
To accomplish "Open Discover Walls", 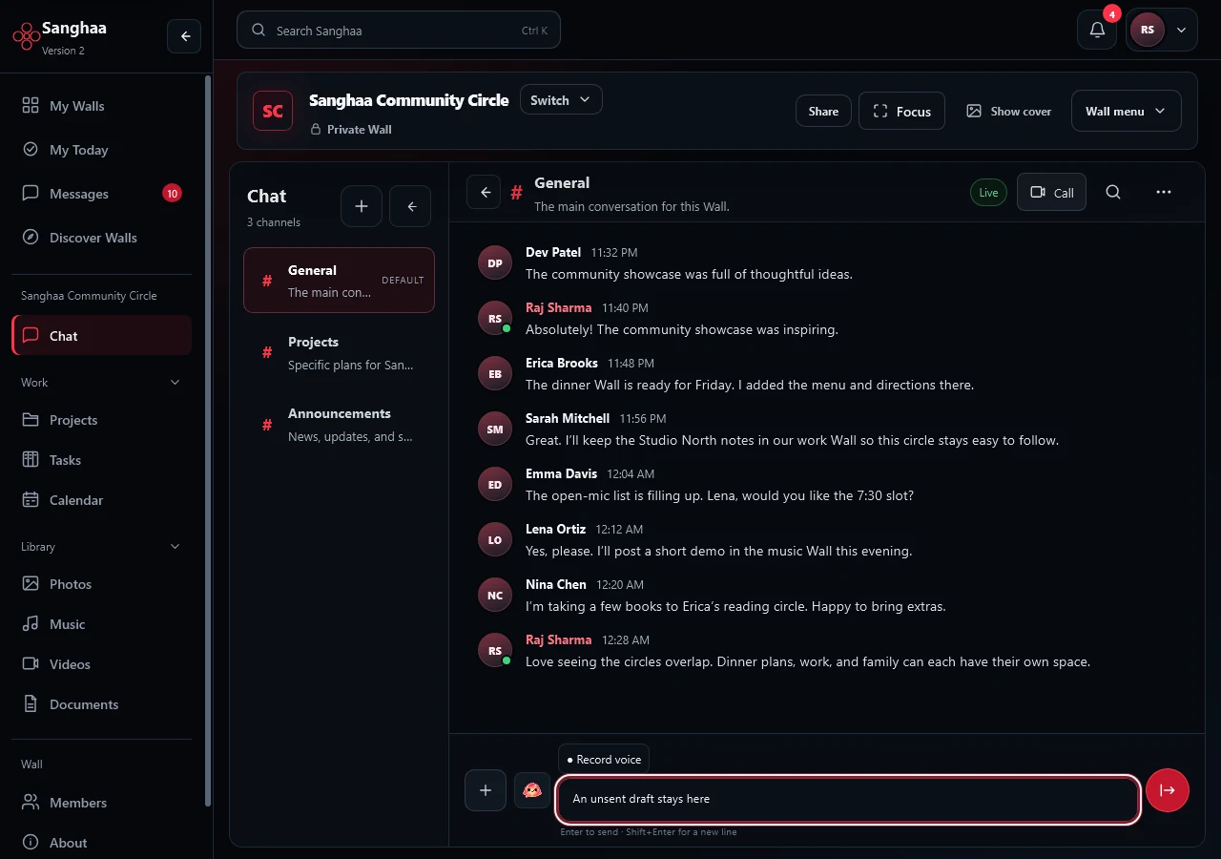I will (x=101, y=238).
